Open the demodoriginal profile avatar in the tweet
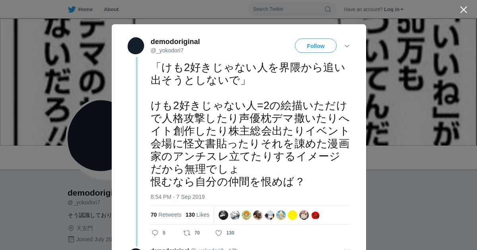The height and width of the screenshot is (250, 477). (136, 46)
